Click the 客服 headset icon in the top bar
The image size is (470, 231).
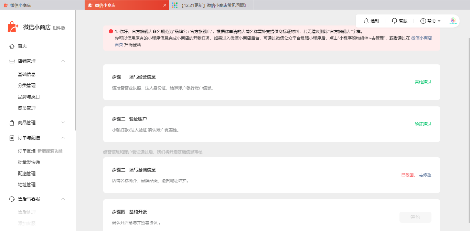point(394,21)
